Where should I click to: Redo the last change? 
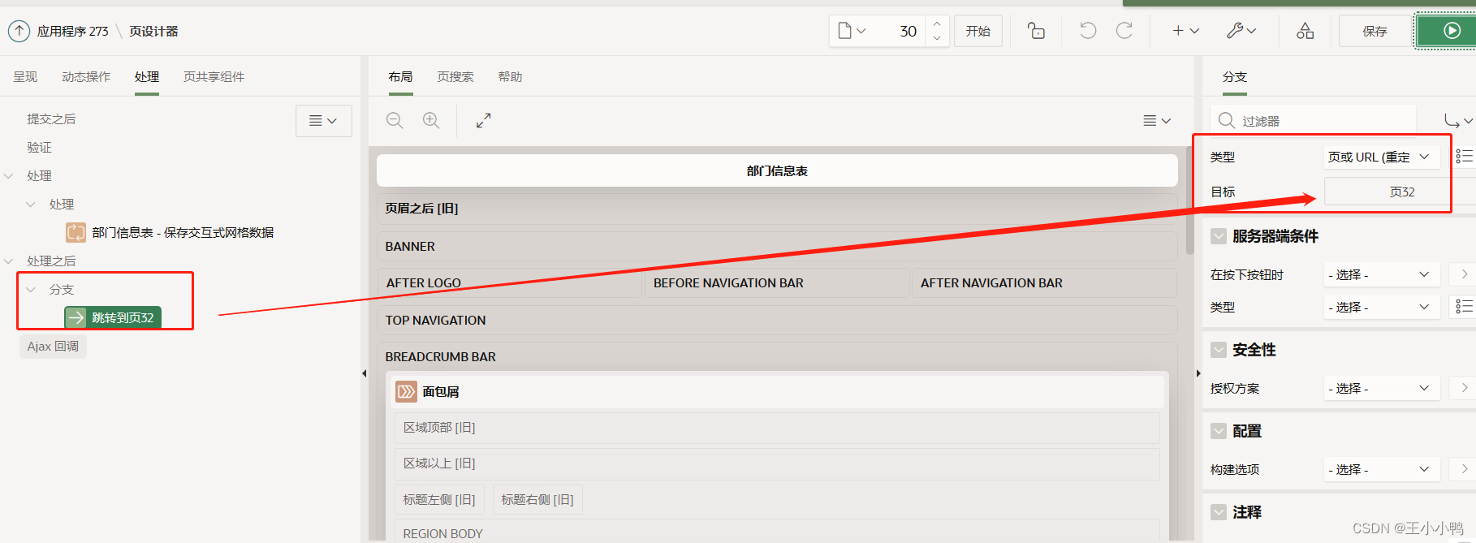pos(1124,31)
